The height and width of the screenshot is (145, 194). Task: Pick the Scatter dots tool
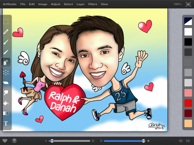(6, 72)
